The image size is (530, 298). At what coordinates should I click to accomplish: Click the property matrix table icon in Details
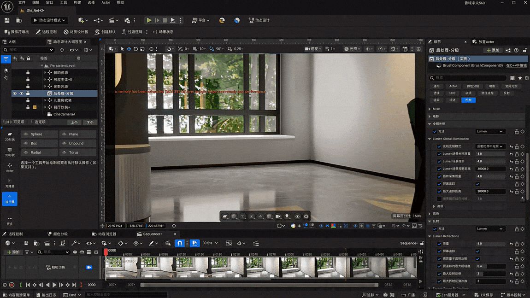512,78
